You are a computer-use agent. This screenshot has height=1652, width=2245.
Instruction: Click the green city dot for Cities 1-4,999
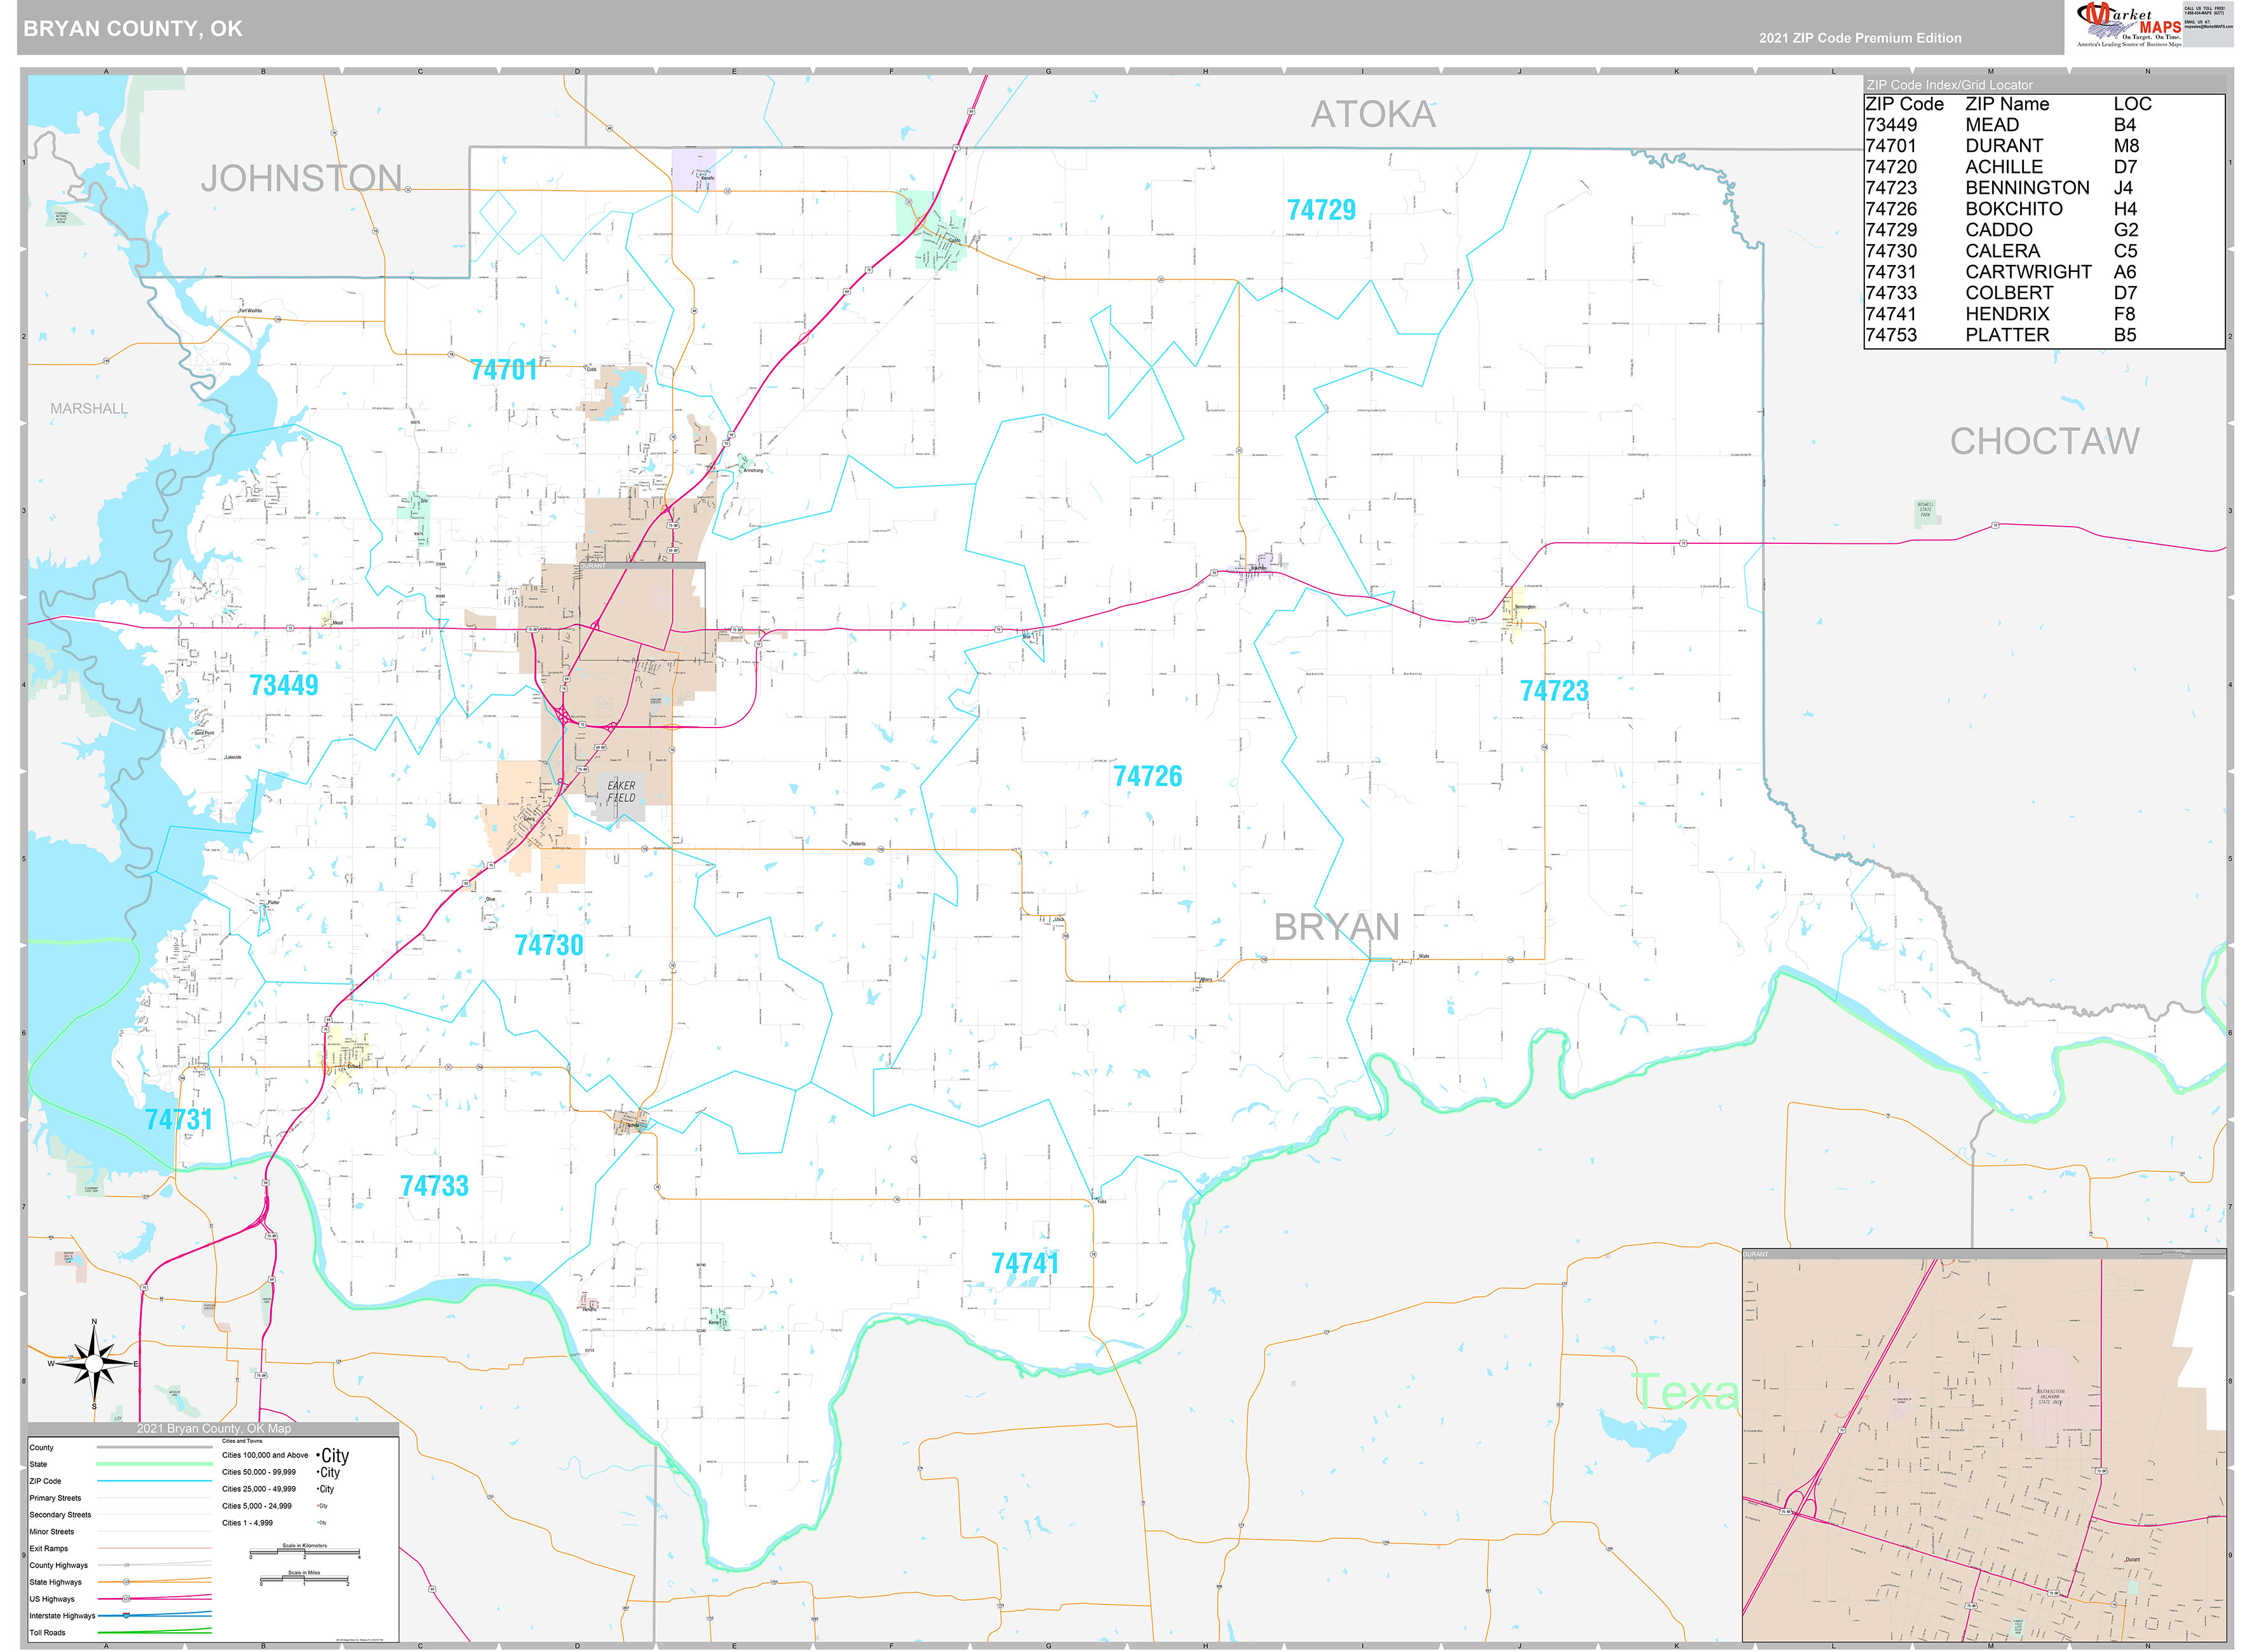pyautogui.click(x=319, y=1523)
